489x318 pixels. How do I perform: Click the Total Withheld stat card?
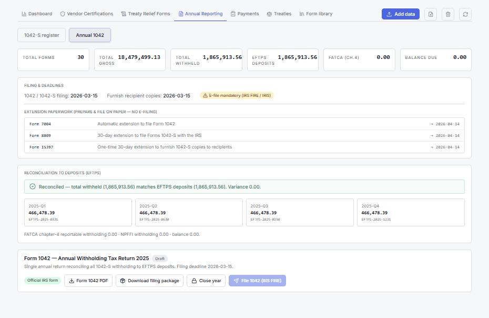tap(206, 59)
